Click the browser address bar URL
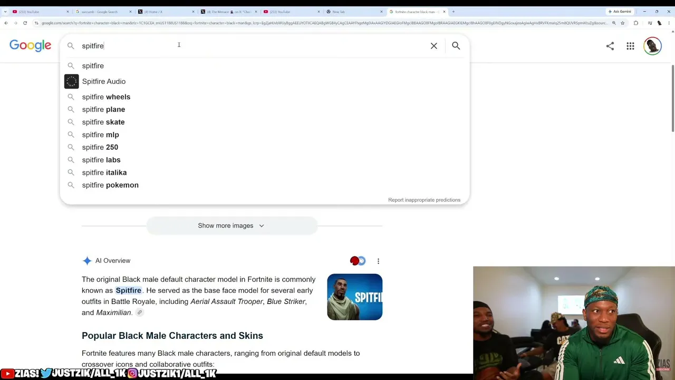 (x=324, y=23)
